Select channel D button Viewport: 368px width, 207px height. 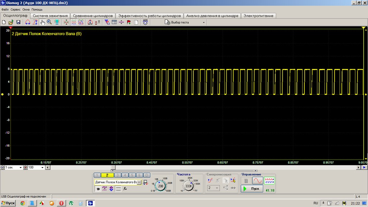[147, 175]
